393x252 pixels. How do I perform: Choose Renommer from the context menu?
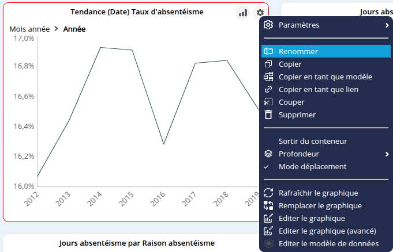pos(298,51)
